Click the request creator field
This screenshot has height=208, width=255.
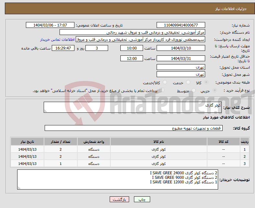point(140,40)
